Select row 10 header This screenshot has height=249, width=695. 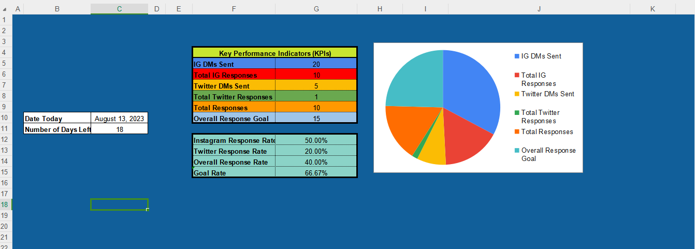[6, 118]
